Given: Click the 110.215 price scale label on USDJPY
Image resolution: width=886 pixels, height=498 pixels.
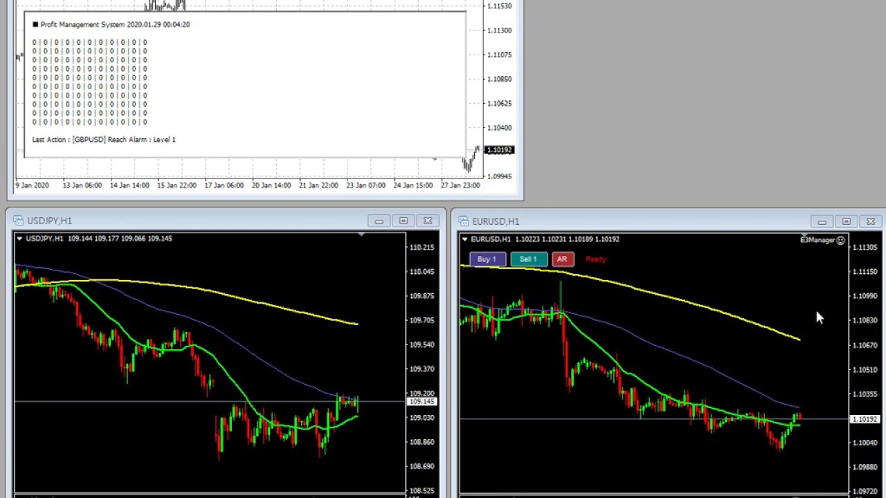Looking at the screenshot, I should pos(422,248).
